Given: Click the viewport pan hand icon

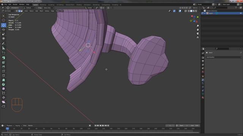Looking at the screenshot, I should click(197, 29).
